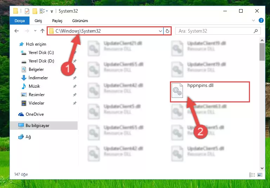
Task: Open İndirmeler folder in sidebar
Action: [34, 78]
